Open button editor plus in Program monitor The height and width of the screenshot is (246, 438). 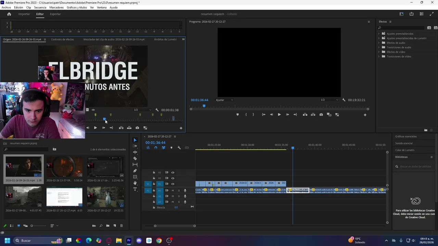pyautogui.click(x=365, y=115)
